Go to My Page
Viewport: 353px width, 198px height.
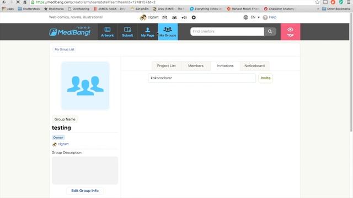click(x=147, y=32)
